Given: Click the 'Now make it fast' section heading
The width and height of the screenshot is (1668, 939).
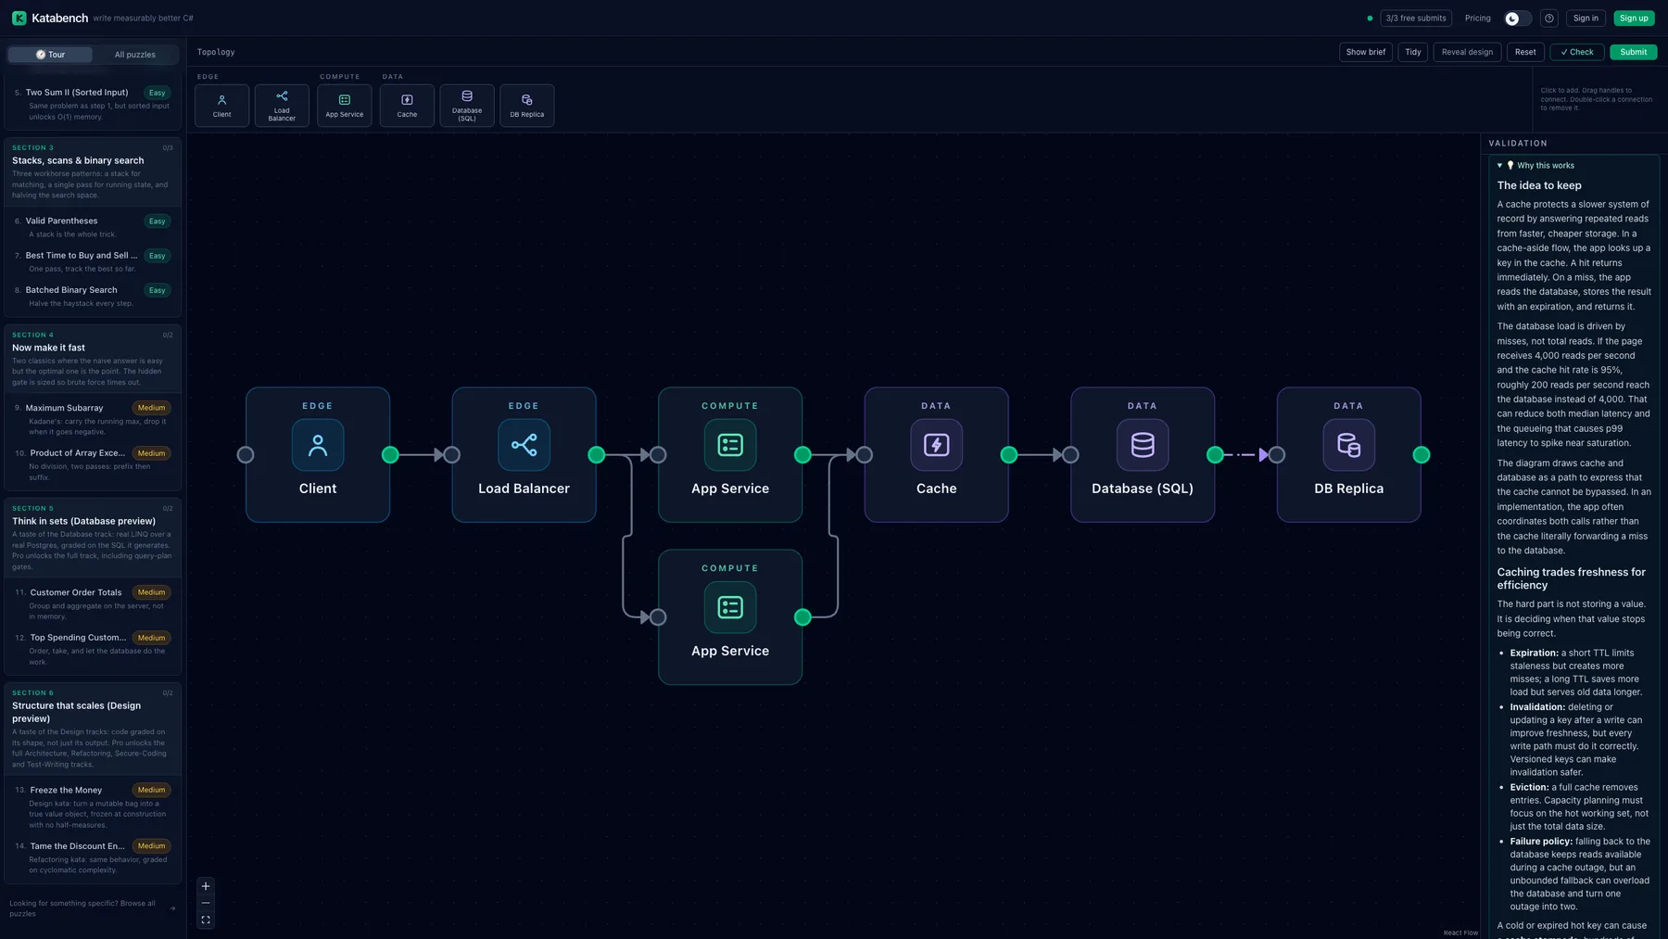Looking at the screenshot, I should point(48,348).
